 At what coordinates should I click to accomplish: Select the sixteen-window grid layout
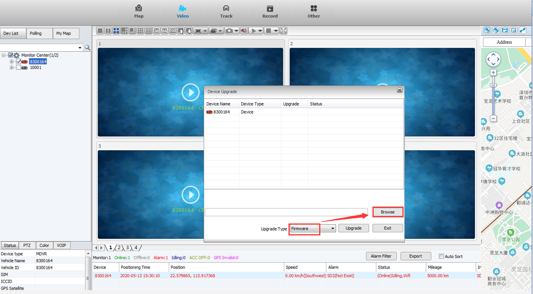(x=148, y=31)
